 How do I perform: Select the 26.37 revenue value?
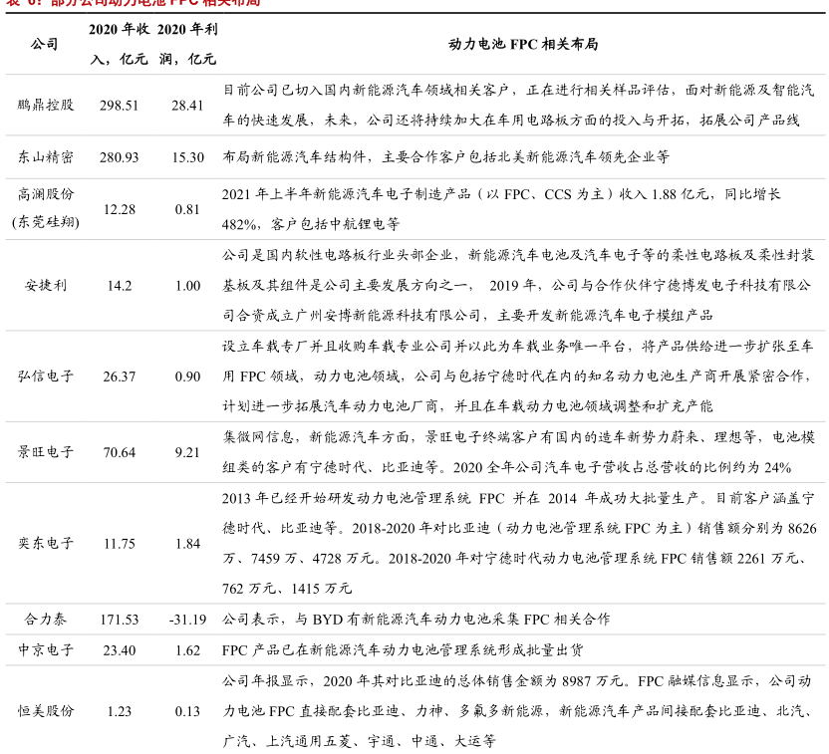119,377
